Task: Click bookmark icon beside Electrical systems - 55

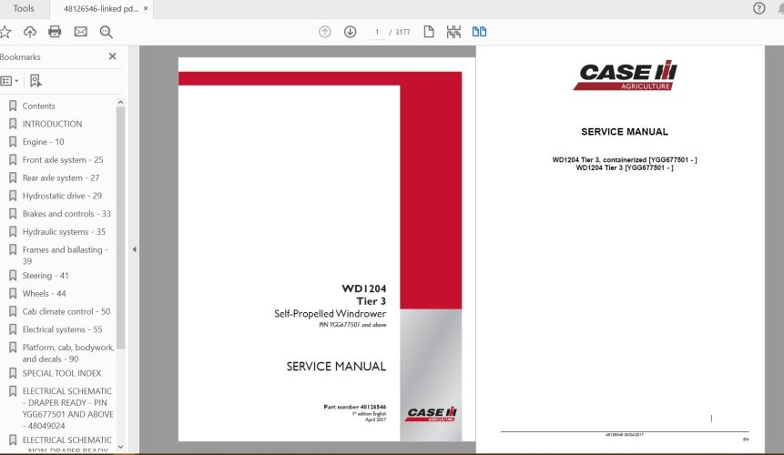Action: tap(13, 329)
